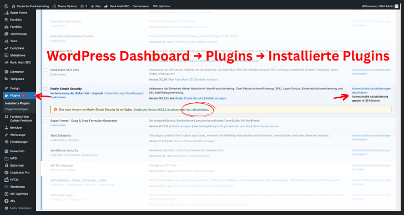Click the HFCM sidebar icon
Image resolution: width=404 pixels, height=215 pixels.
point(6,179)
